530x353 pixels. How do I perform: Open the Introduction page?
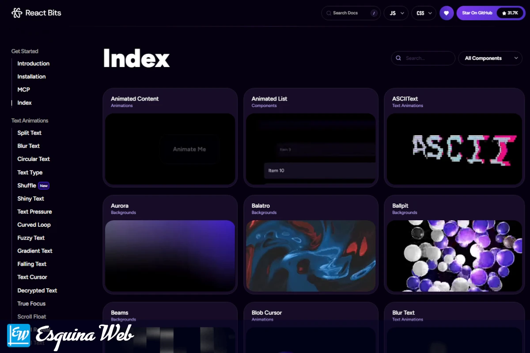point(33,63)
